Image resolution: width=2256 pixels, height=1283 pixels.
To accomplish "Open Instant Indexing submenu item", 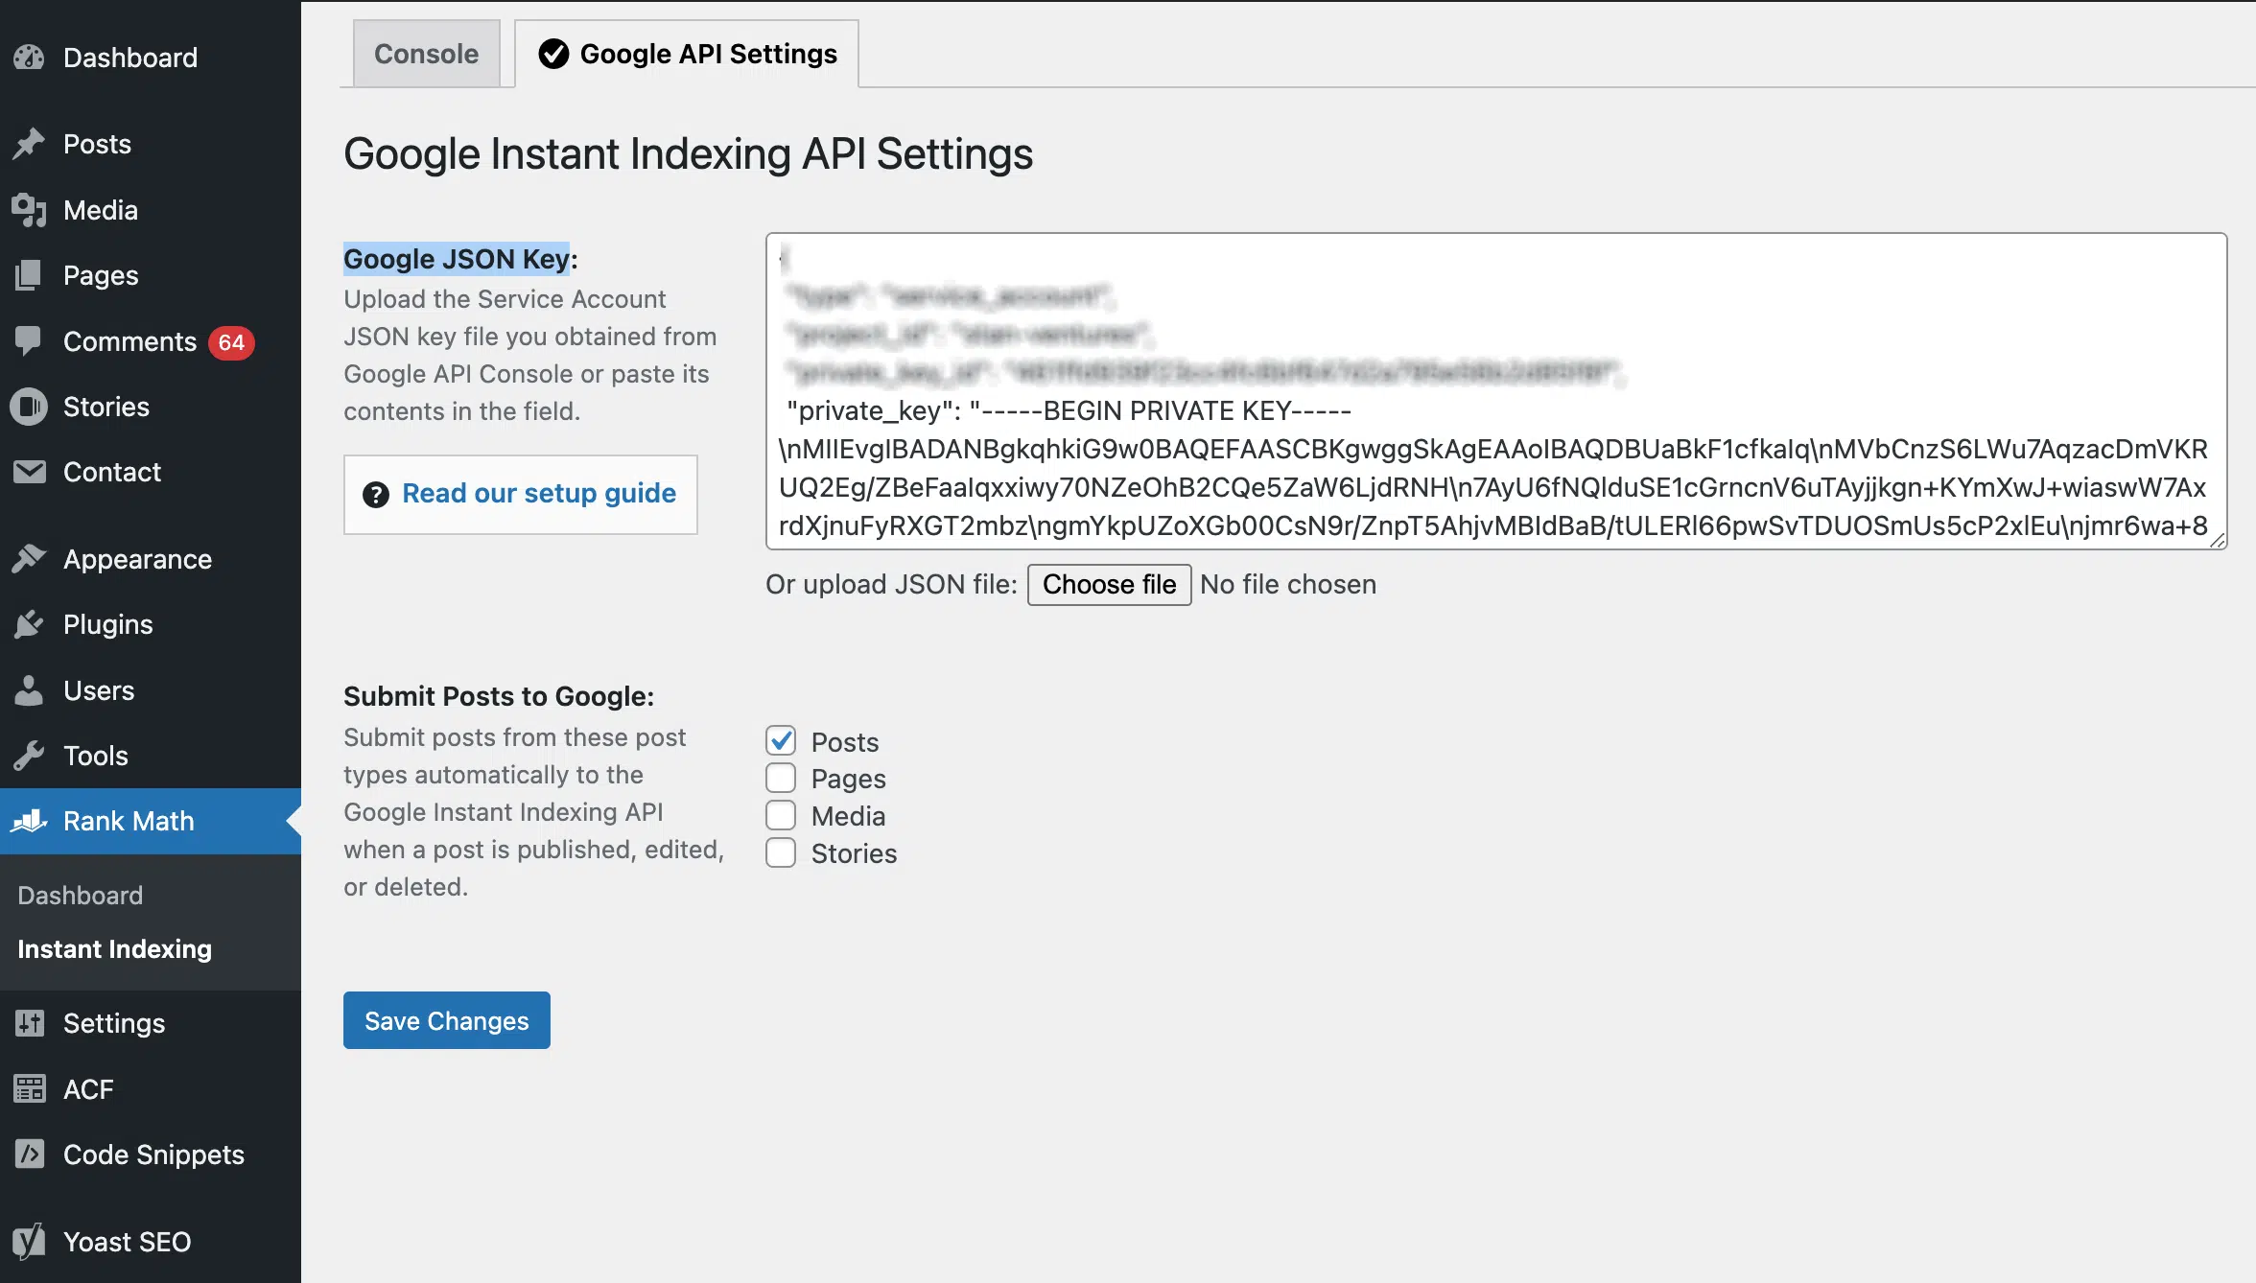I will [x=114, y=949].
